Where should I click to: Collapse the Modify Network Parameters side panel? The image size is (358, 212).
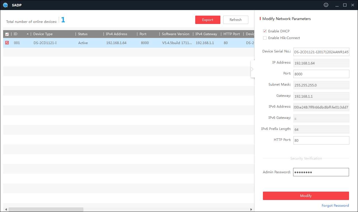click(x=252, y=69)
